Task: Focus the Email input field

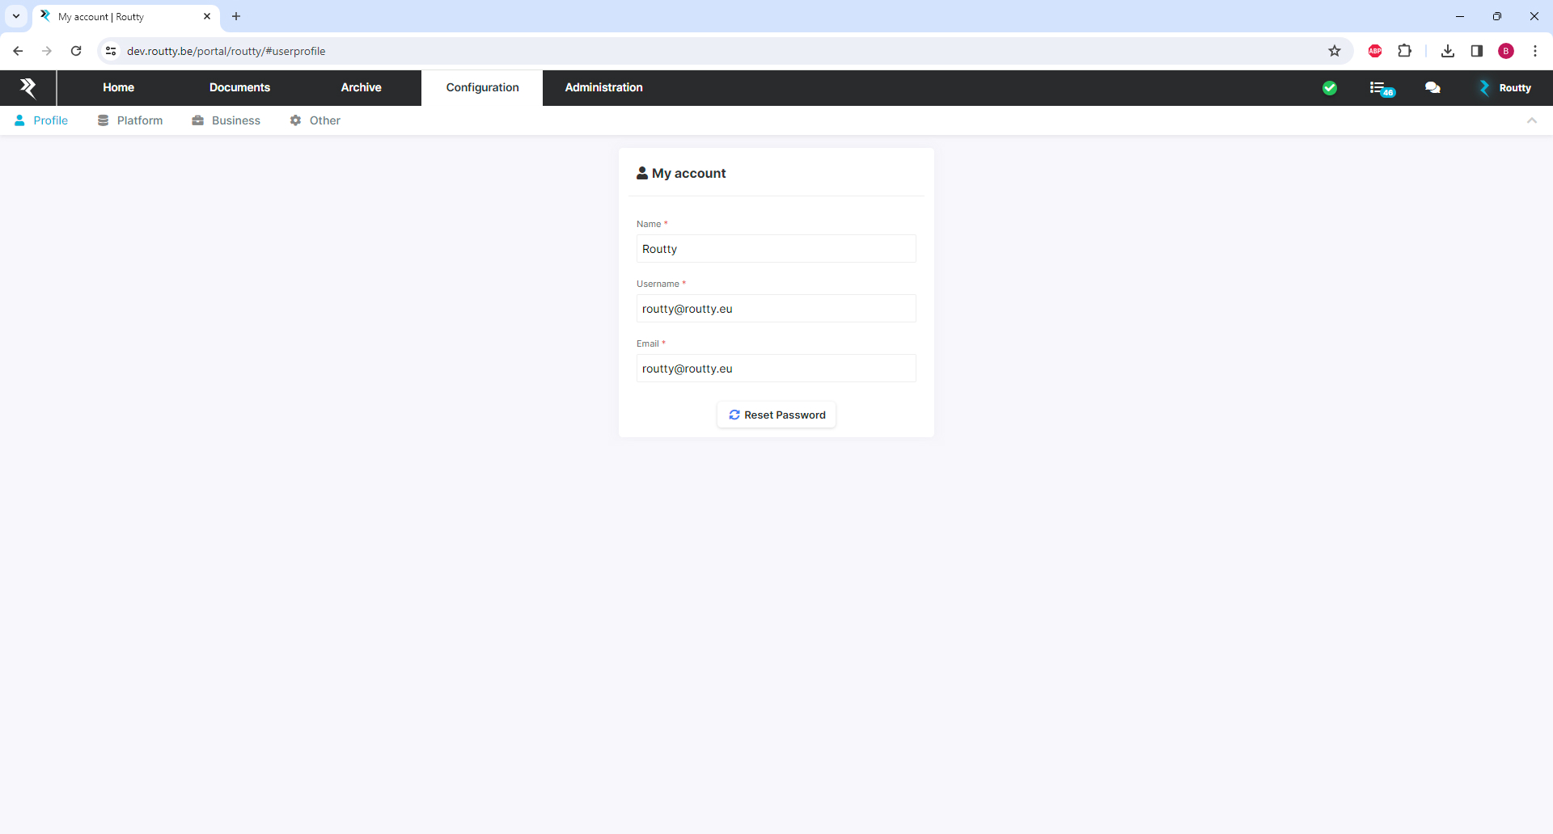Action: 776,369
